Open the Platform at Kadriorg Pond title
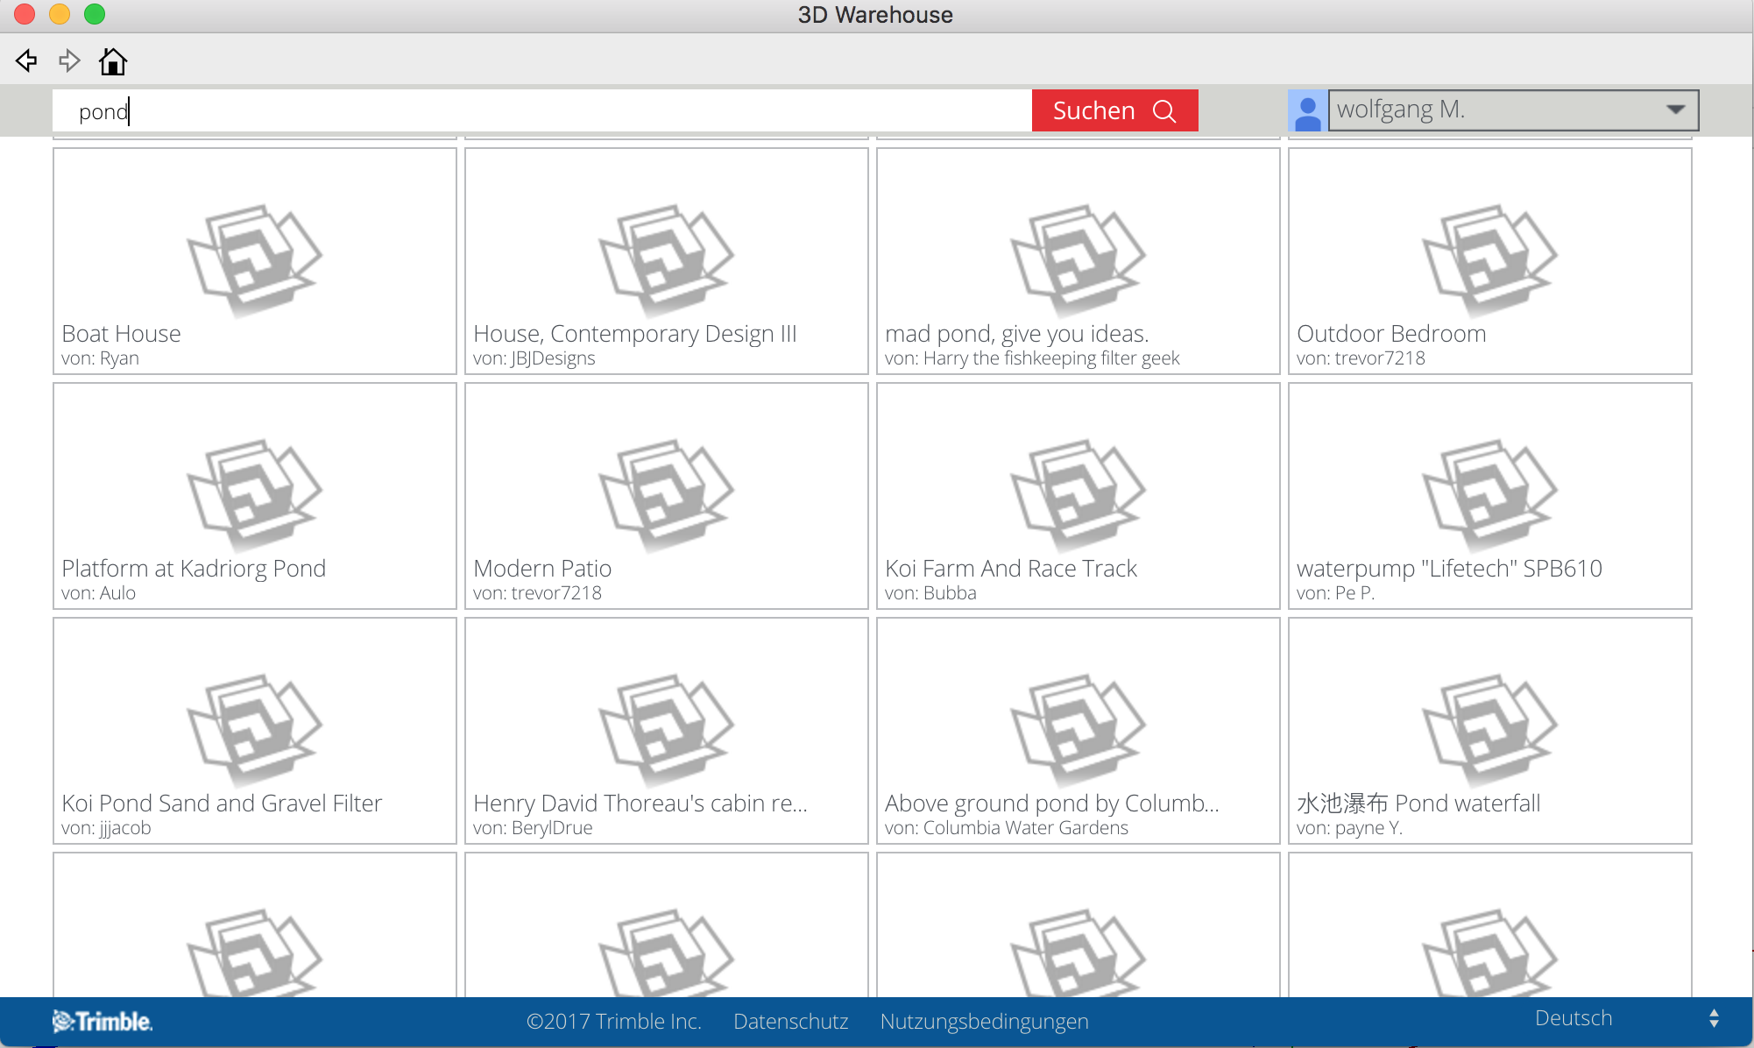 click(x=194, y=568)
